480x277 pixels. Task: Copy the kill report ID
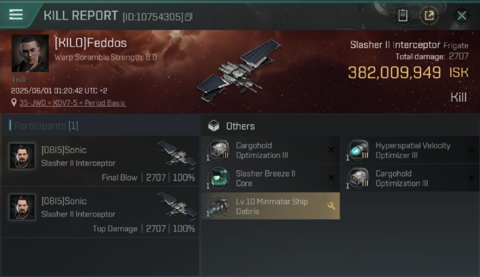pyautogui.click(x=189, y=17)
